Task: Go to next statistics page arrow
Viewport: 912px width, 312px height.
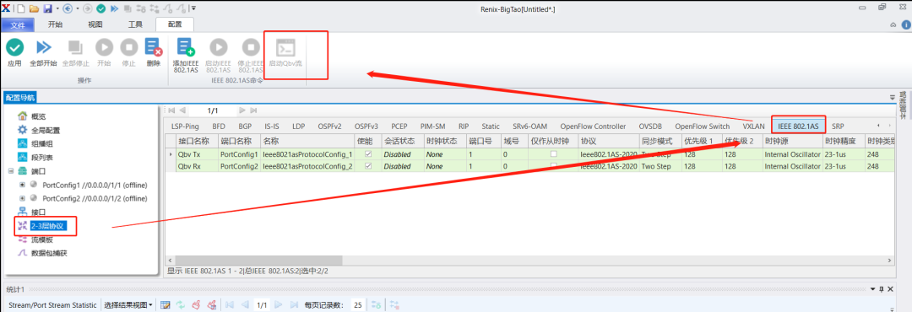Action: point(278,304)
